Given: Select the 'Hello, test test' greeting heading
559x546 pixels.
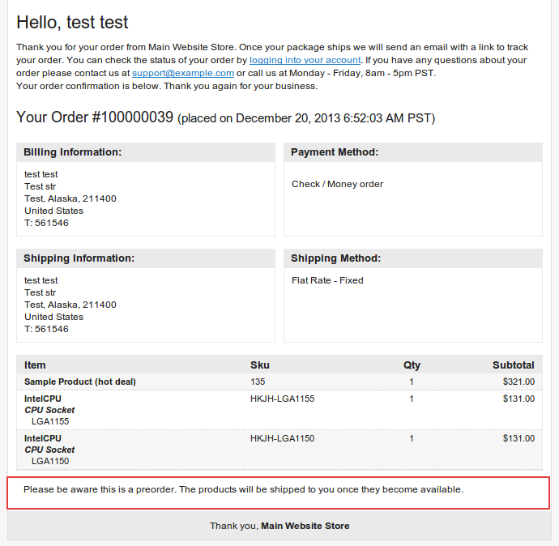Looking at the screenshot, I should [x=72, y=22].
